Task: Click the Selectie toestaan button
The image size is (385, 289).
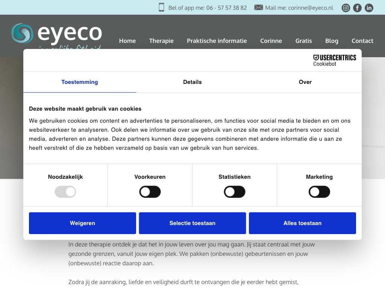Action: click(192, 223)
